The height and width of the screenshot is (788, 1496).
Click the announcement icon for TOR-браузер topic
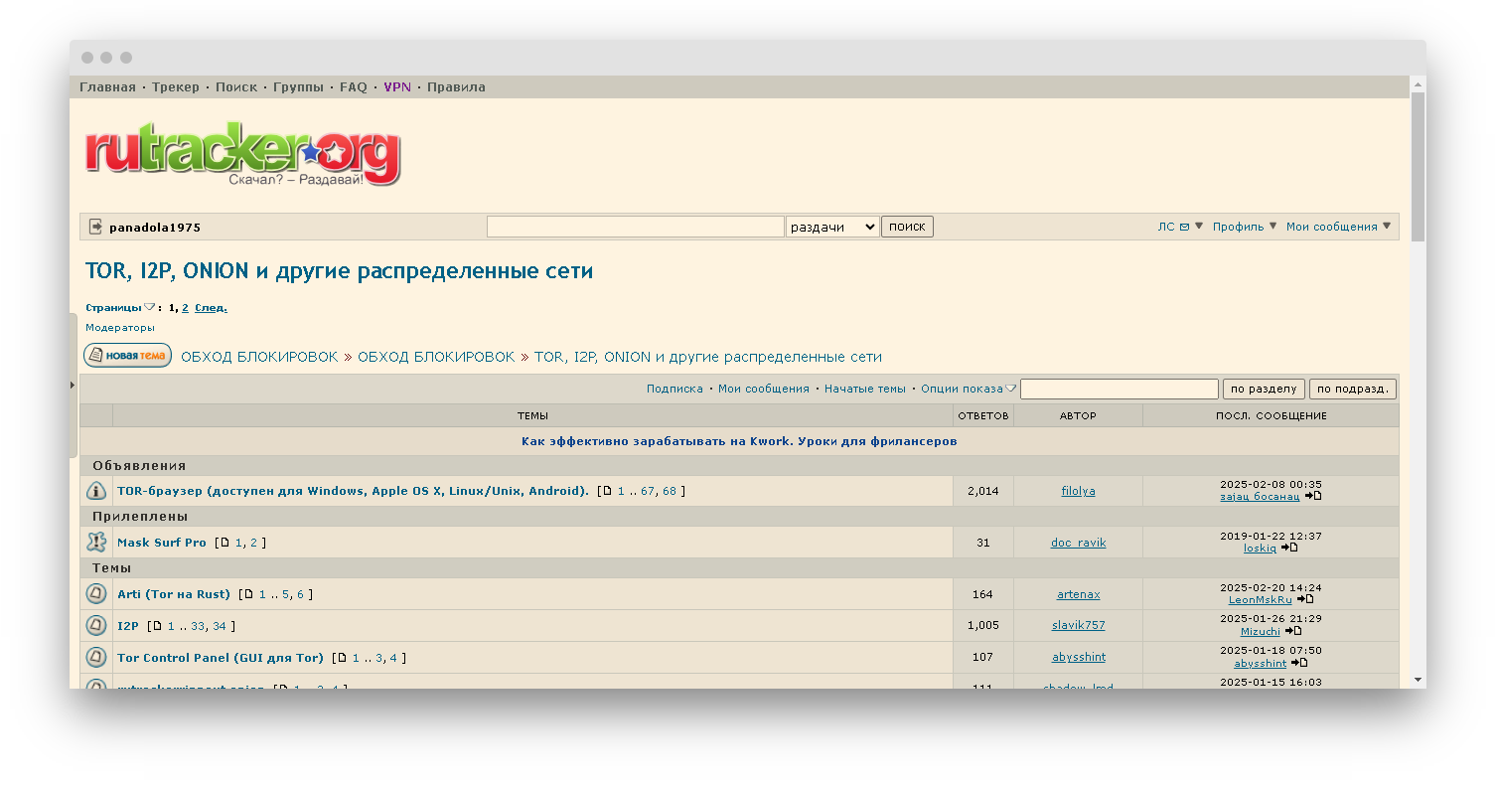(96, 491)
